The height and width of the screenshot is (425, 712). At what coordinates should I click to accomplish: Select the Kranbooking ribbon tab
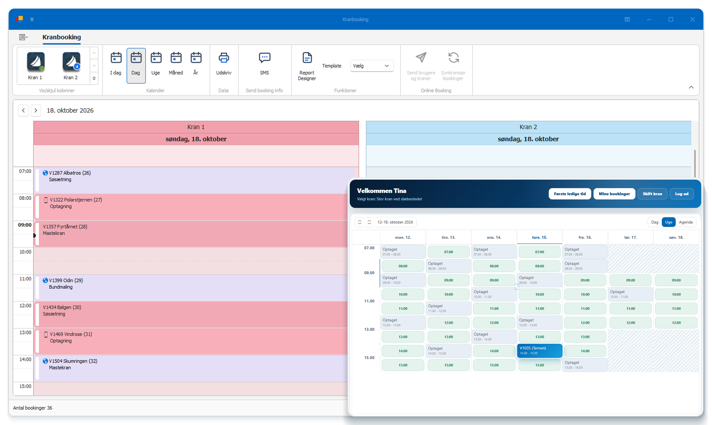pos(62,37)
